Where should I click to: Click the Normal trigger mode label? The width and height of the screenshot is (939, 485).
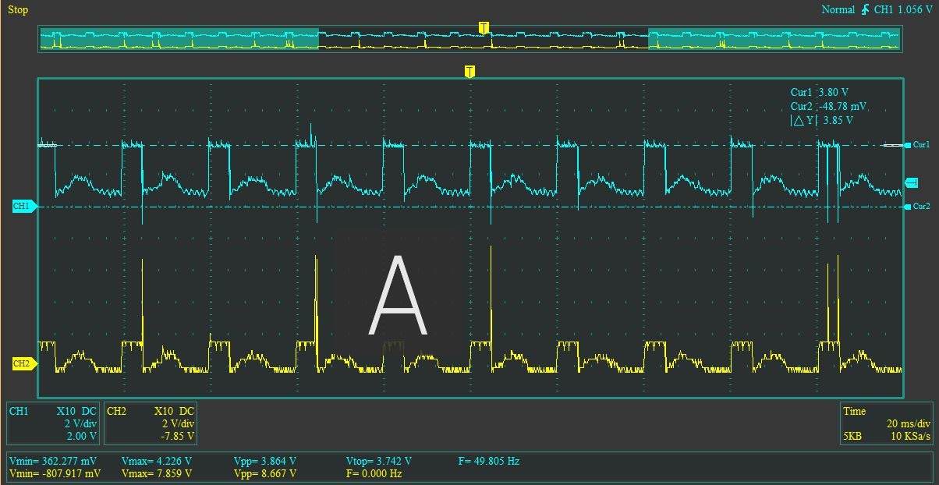point(839,9)
